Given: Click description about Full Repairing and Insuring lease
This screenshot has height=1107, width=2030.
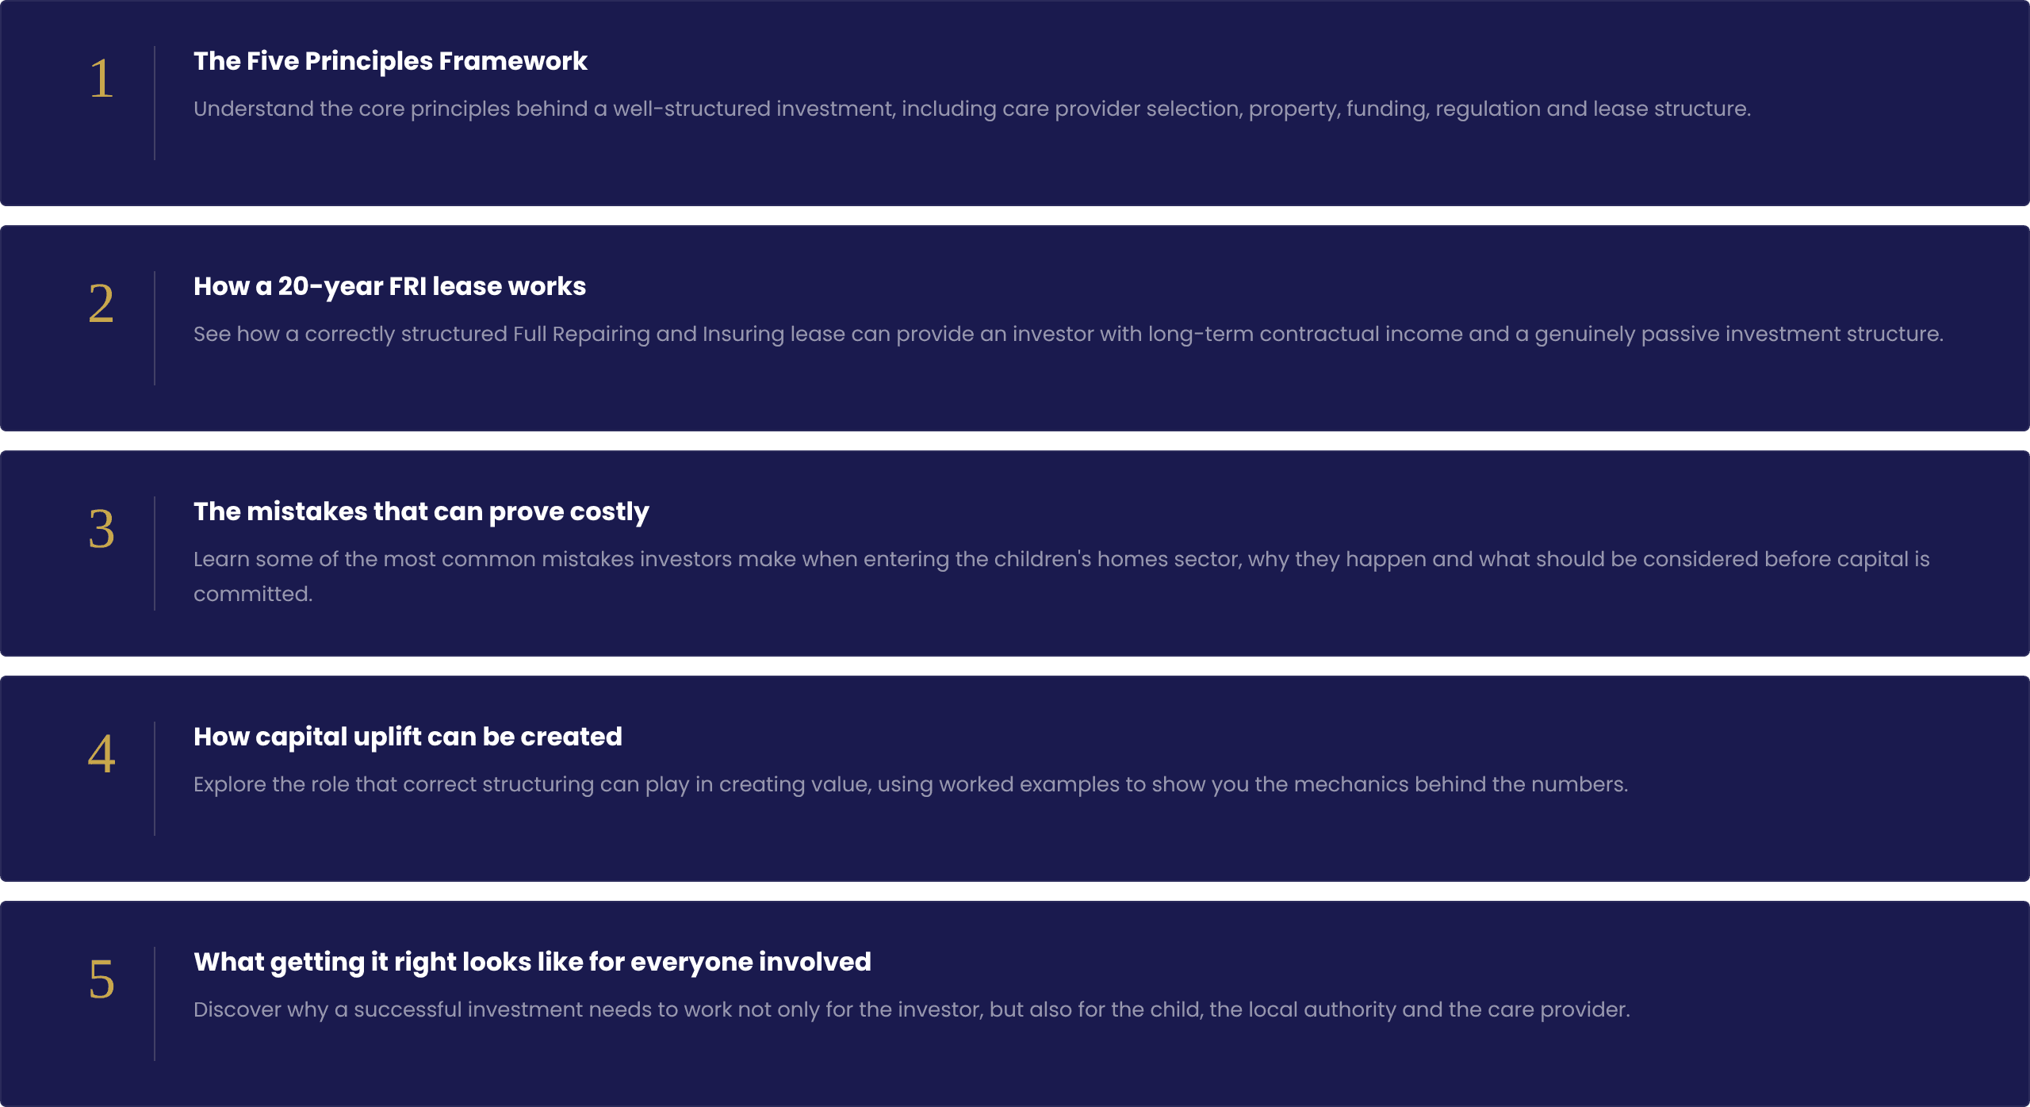Looking at the screenshot, I should point(1068,334).
